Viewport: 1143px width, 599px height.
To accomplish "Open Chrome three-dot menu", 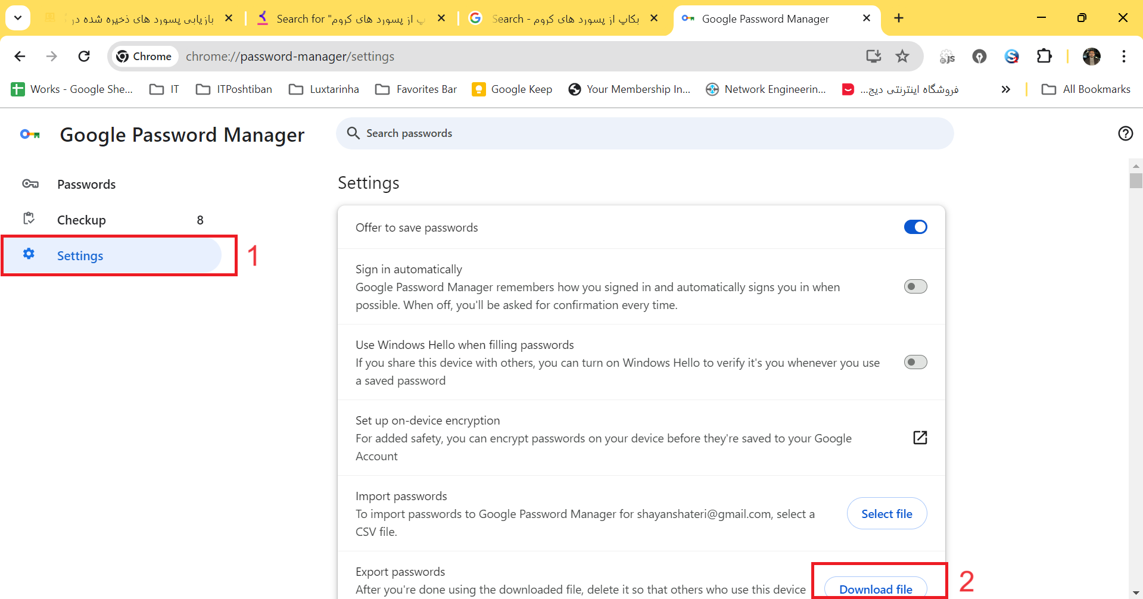I will pyautogui.click(x=1124, y=56).
